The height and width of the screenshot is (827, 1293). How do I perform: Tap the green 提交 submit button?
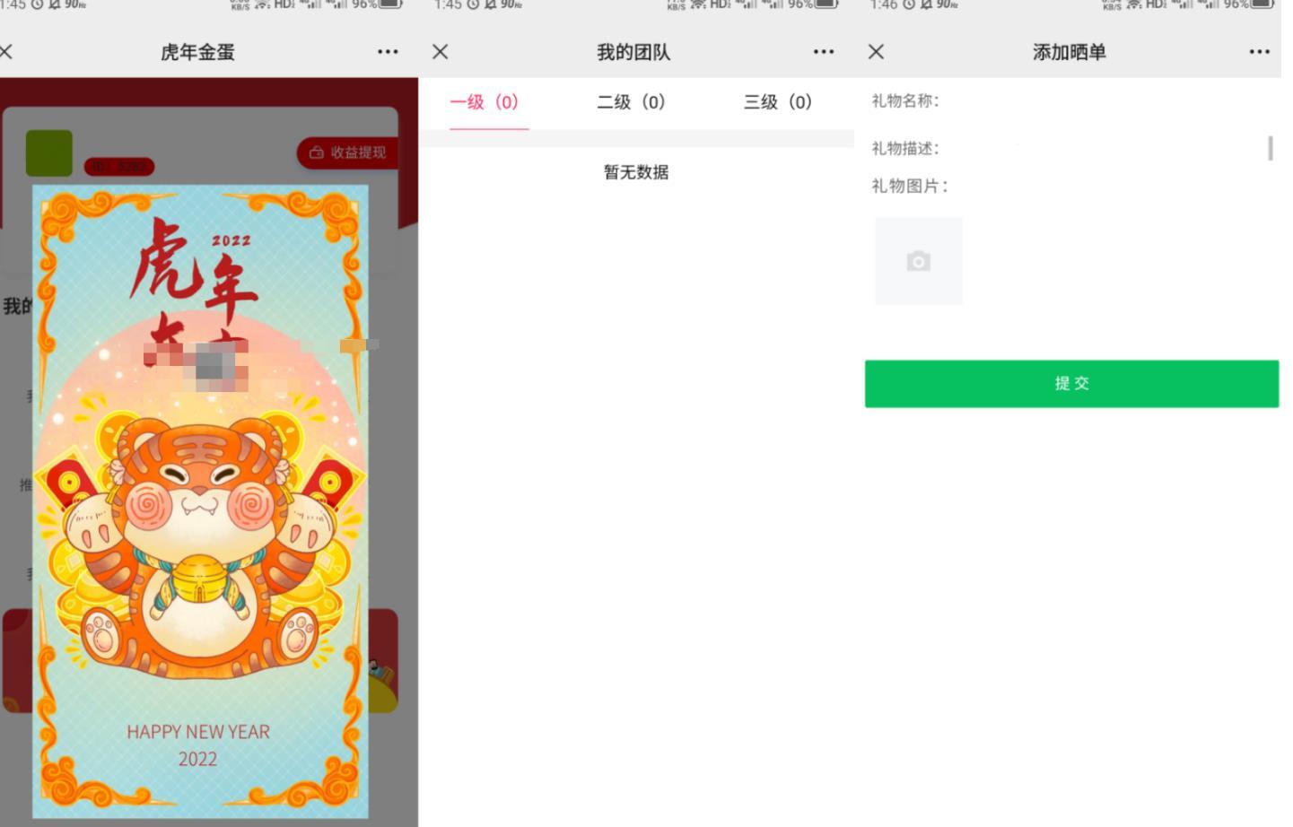point(1071,384)
